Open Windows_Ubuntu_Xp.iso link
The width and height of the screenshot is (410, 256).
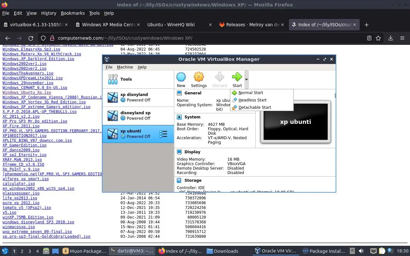click(x=27, y=92)
